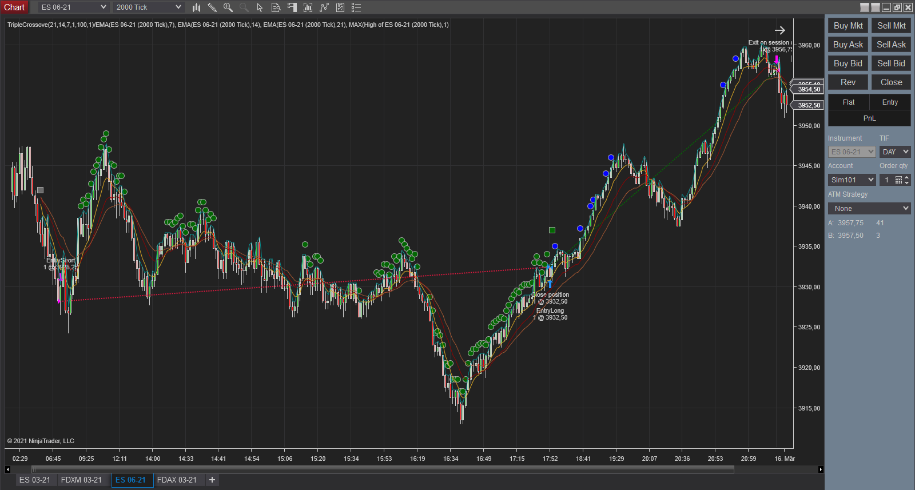Click the Buy Ask button
This screenshot has width=915, height=490.
click(848, 45)
